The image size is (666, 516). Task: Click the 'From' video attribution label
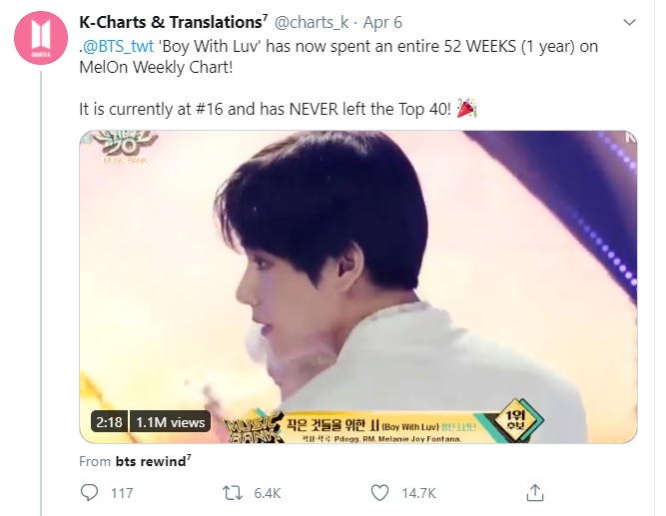tap(94, 461)
